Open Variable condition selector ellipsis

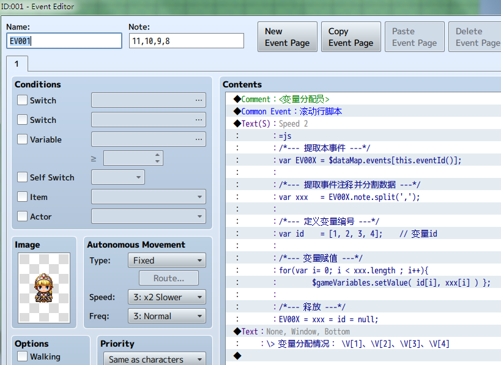(199, 139)
